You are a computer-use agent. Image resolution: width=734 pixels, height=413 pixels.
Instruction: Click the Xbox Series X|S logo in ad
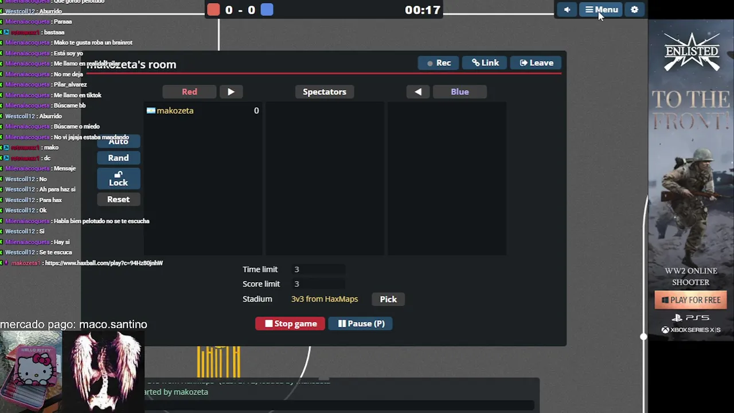click(x=691, y=330)
